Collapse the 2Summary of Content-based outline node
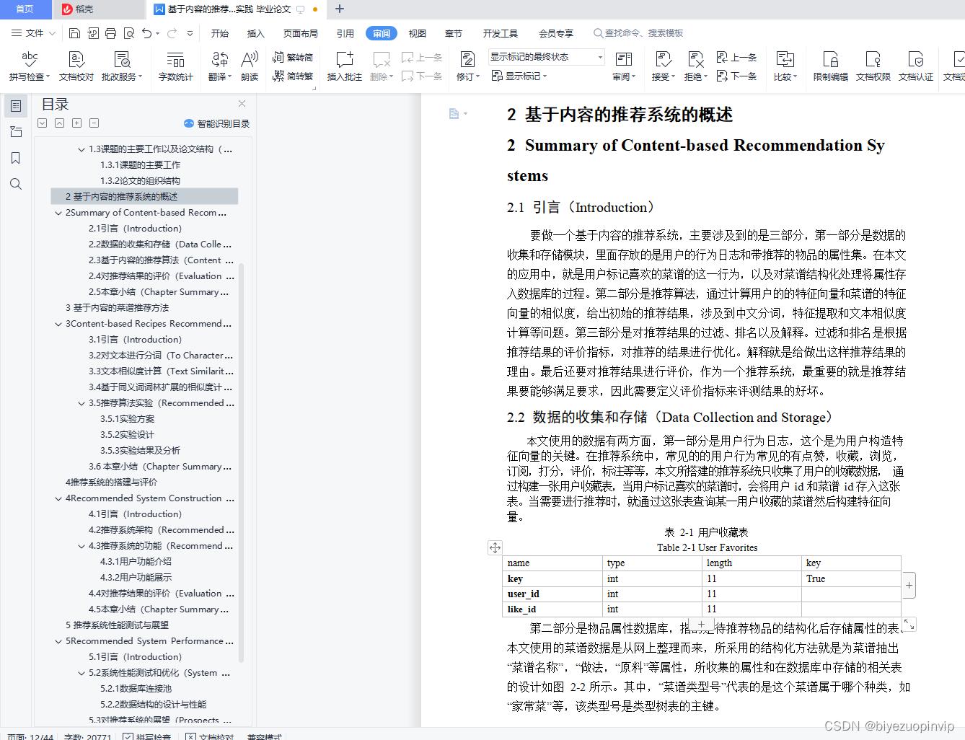 [x=58, y=213]
